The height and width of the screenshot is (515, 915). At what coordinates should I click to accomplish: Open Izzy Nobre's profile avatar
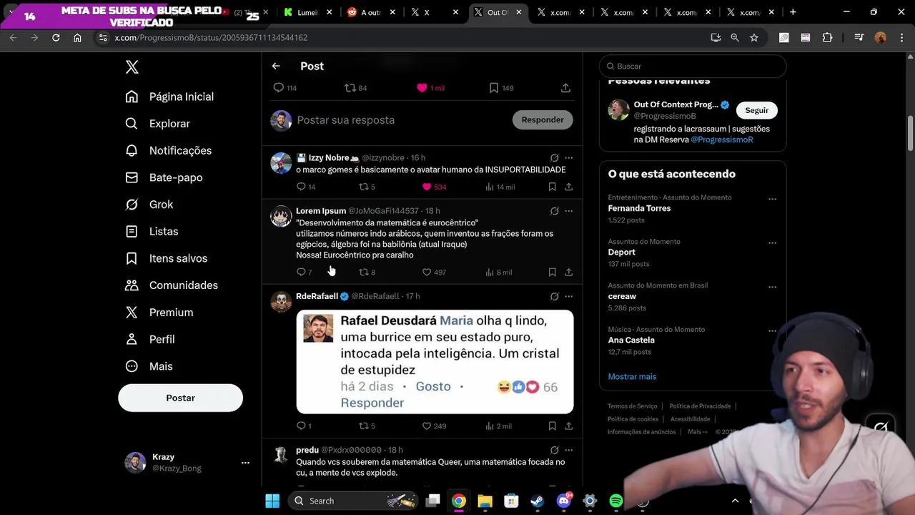[x=281, y=163]
